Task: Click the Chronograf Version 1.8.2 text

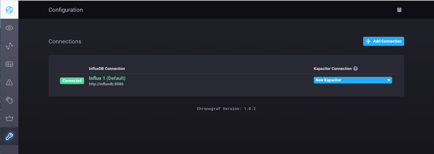Action: point(226,108)
